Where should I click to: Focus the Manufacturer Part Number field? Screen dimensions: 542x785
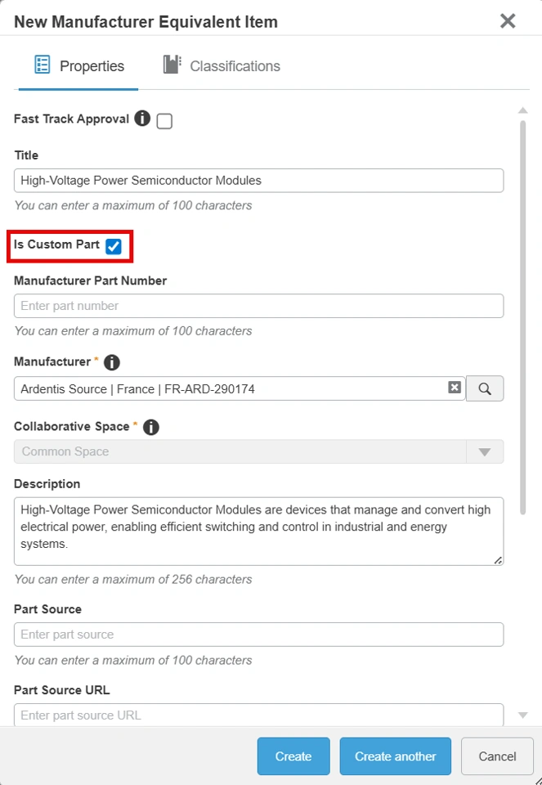(259, 306)
